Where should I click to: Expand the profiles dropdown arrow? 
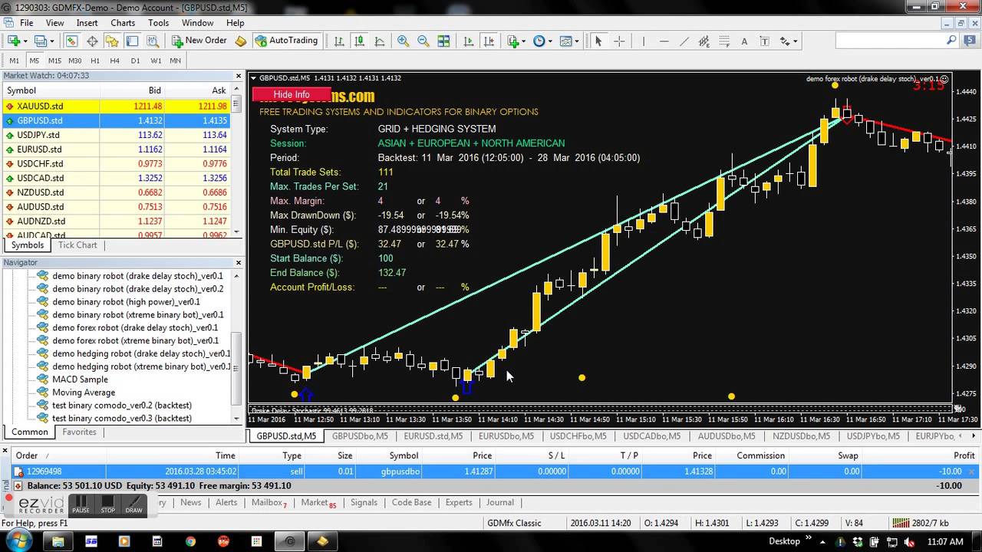click(x=52, y=41)
